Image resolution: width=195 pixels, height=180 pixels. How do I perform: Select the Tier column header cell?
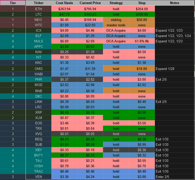pyautogui.click(x=13, y=3)
